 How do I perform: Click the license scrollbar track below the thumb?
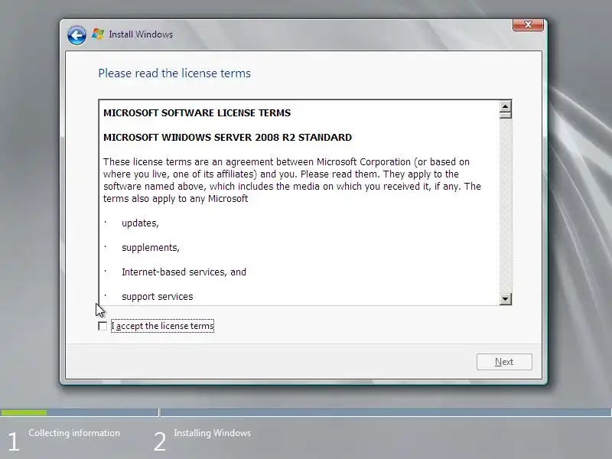pyautogui.click(x=506, y=206)
